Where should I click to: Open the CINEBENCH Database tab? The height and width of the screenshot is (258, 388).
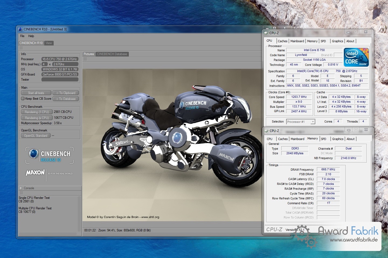pos(112,54)
